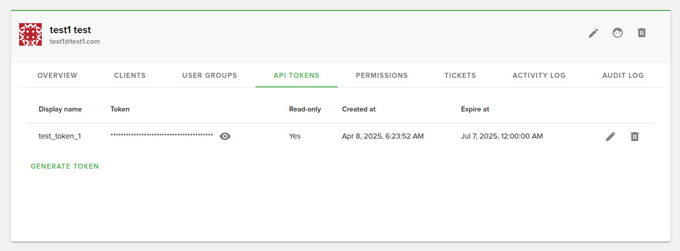Edit the test_token_1 token

[x=611, y=137]
